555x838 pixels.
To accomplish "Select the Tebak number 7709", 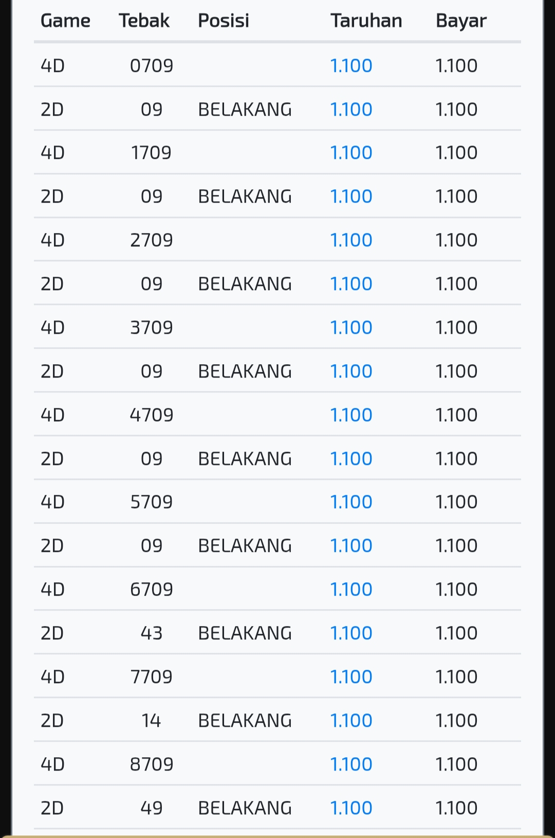I will coord(152,677).
